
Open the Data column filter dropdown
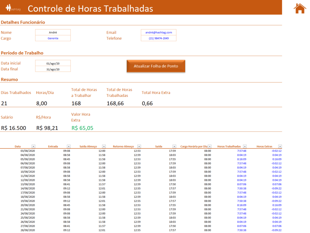(33, 146)
